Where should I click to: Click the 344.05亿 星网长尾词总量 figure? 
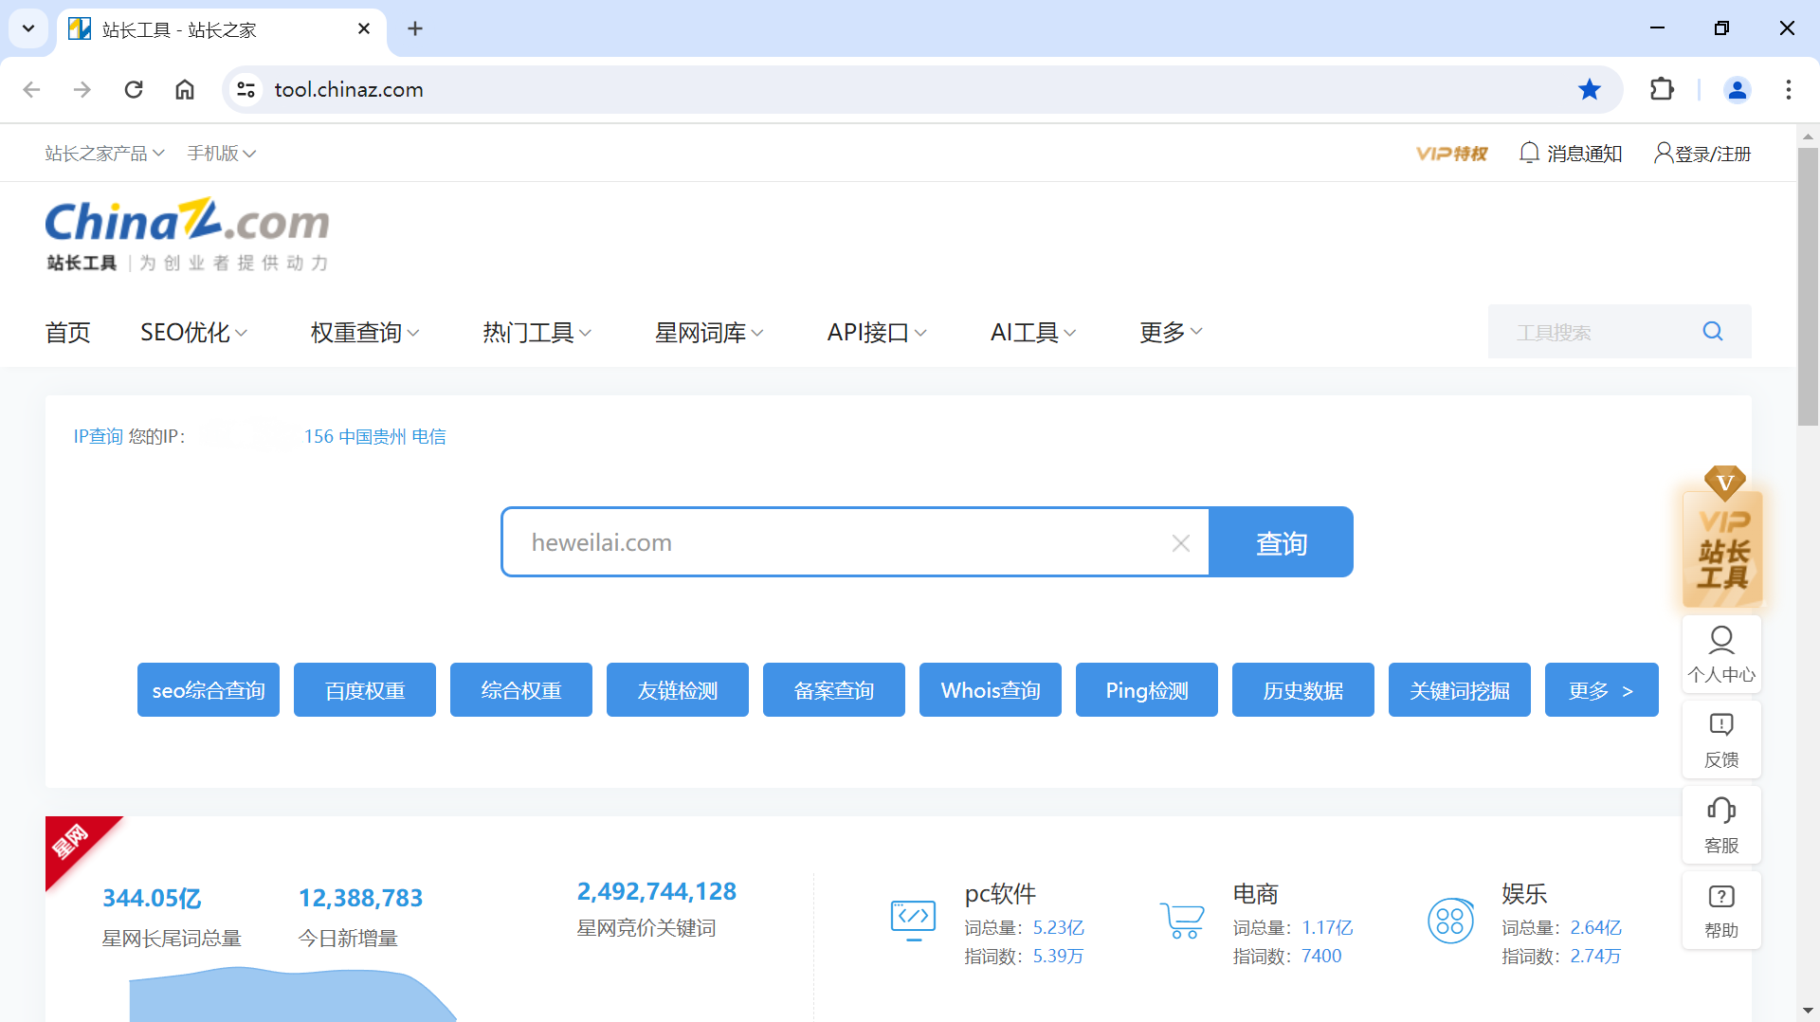[x=152, y=898]
